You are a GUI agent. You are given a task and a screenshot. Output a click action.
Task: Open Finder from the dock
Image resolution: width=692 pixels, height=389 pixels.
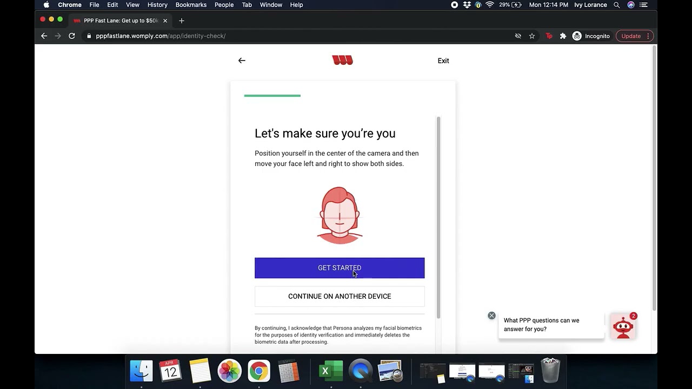tap(142, 371)
